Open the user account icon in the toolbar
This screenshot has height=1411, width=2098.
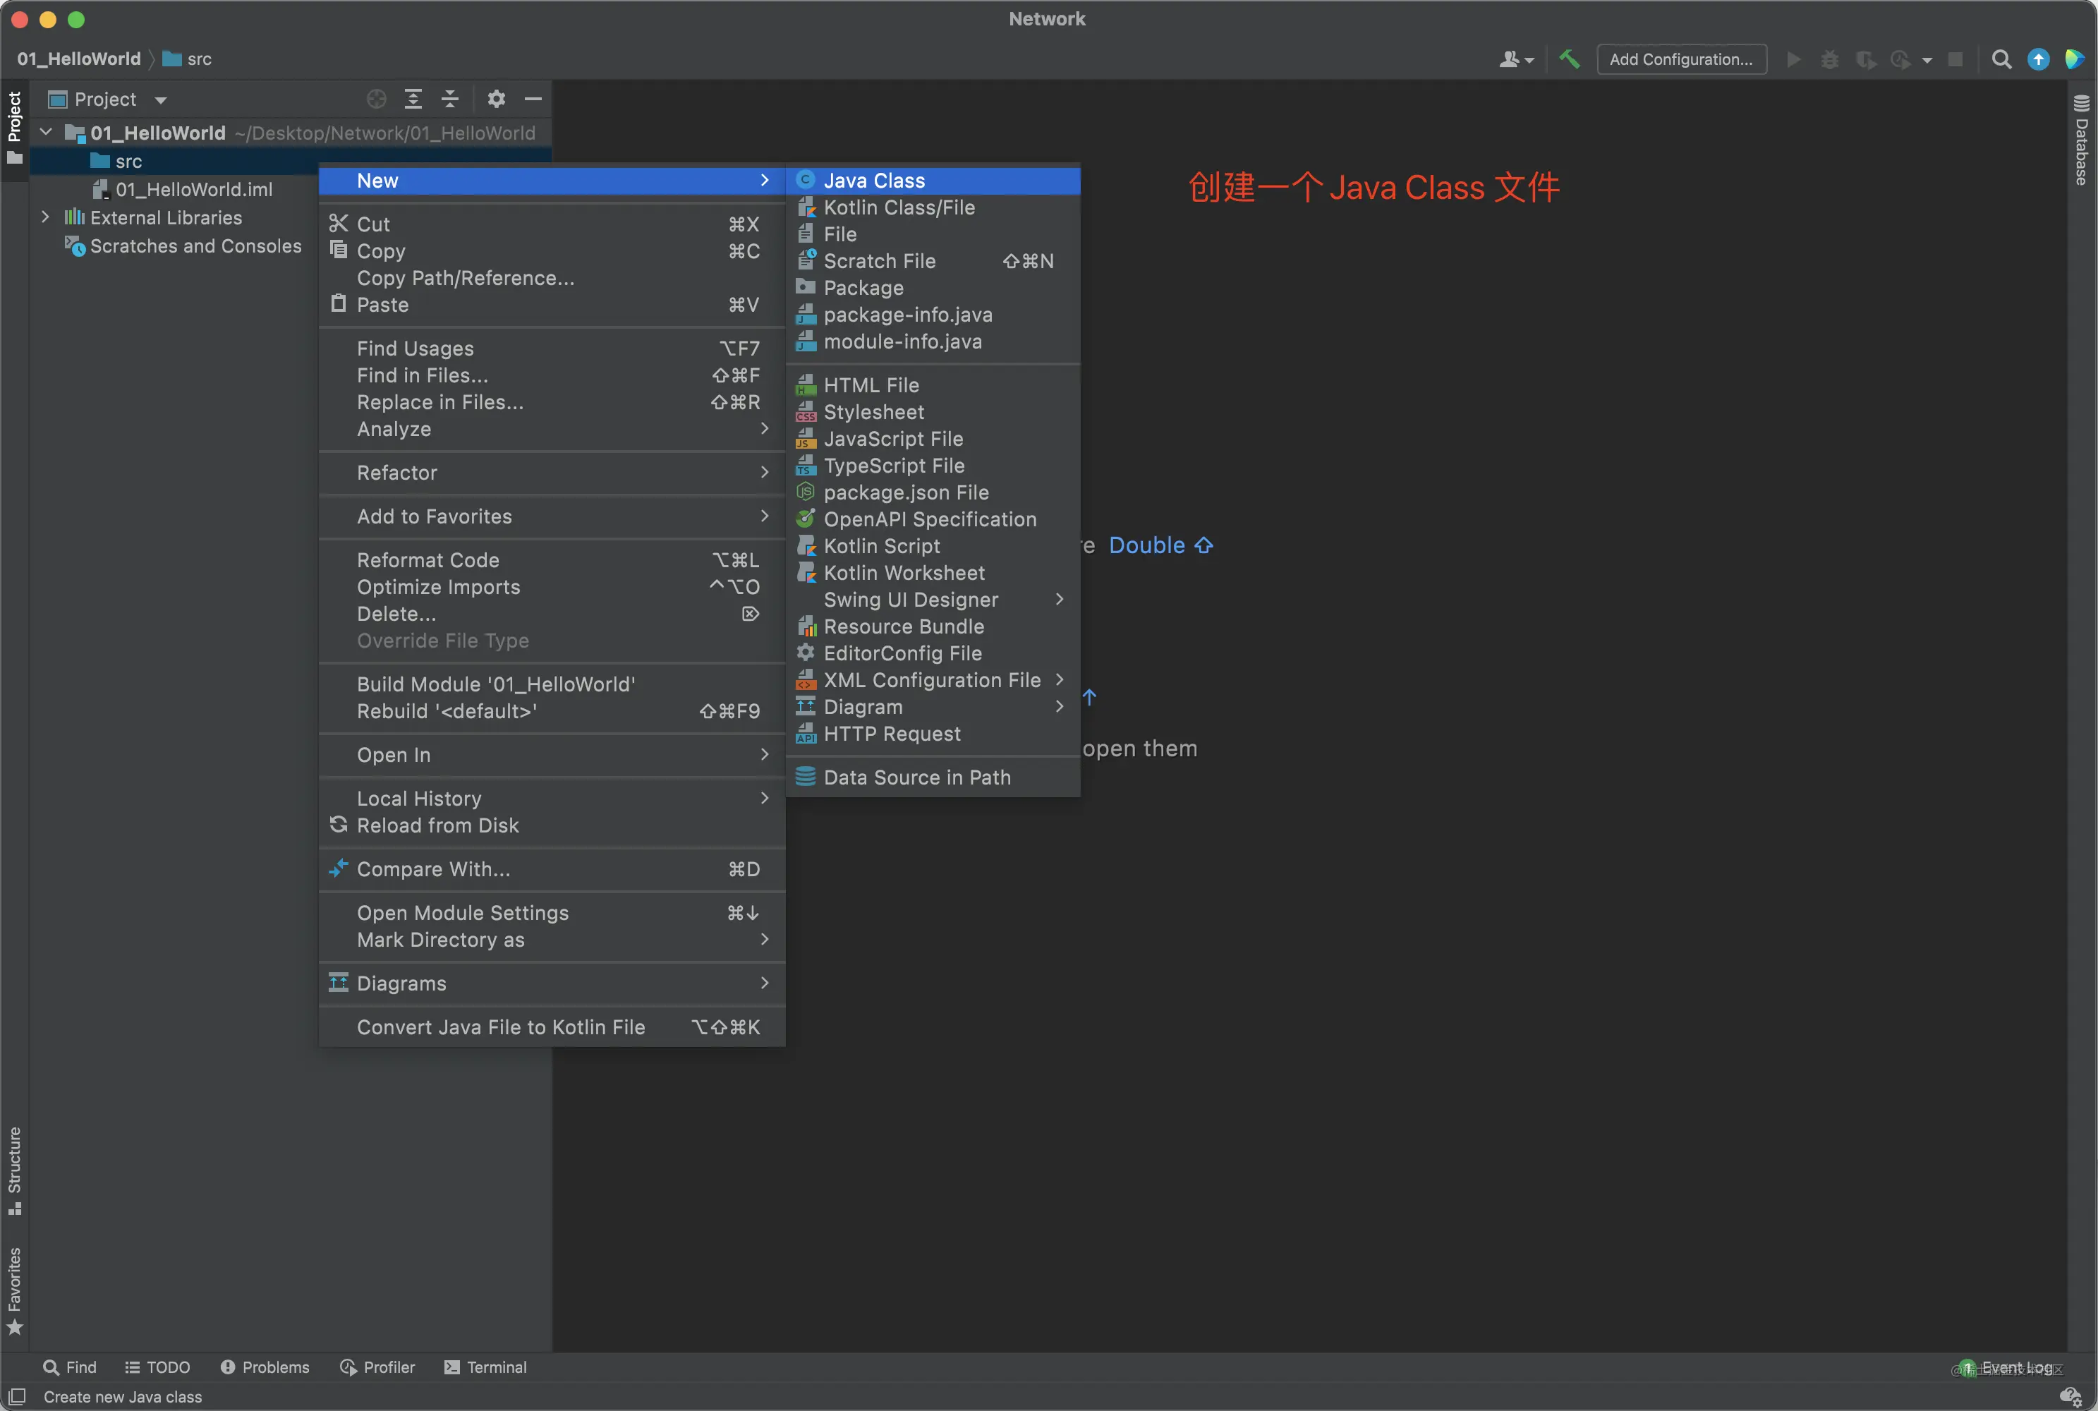(x=1509, y=59)
